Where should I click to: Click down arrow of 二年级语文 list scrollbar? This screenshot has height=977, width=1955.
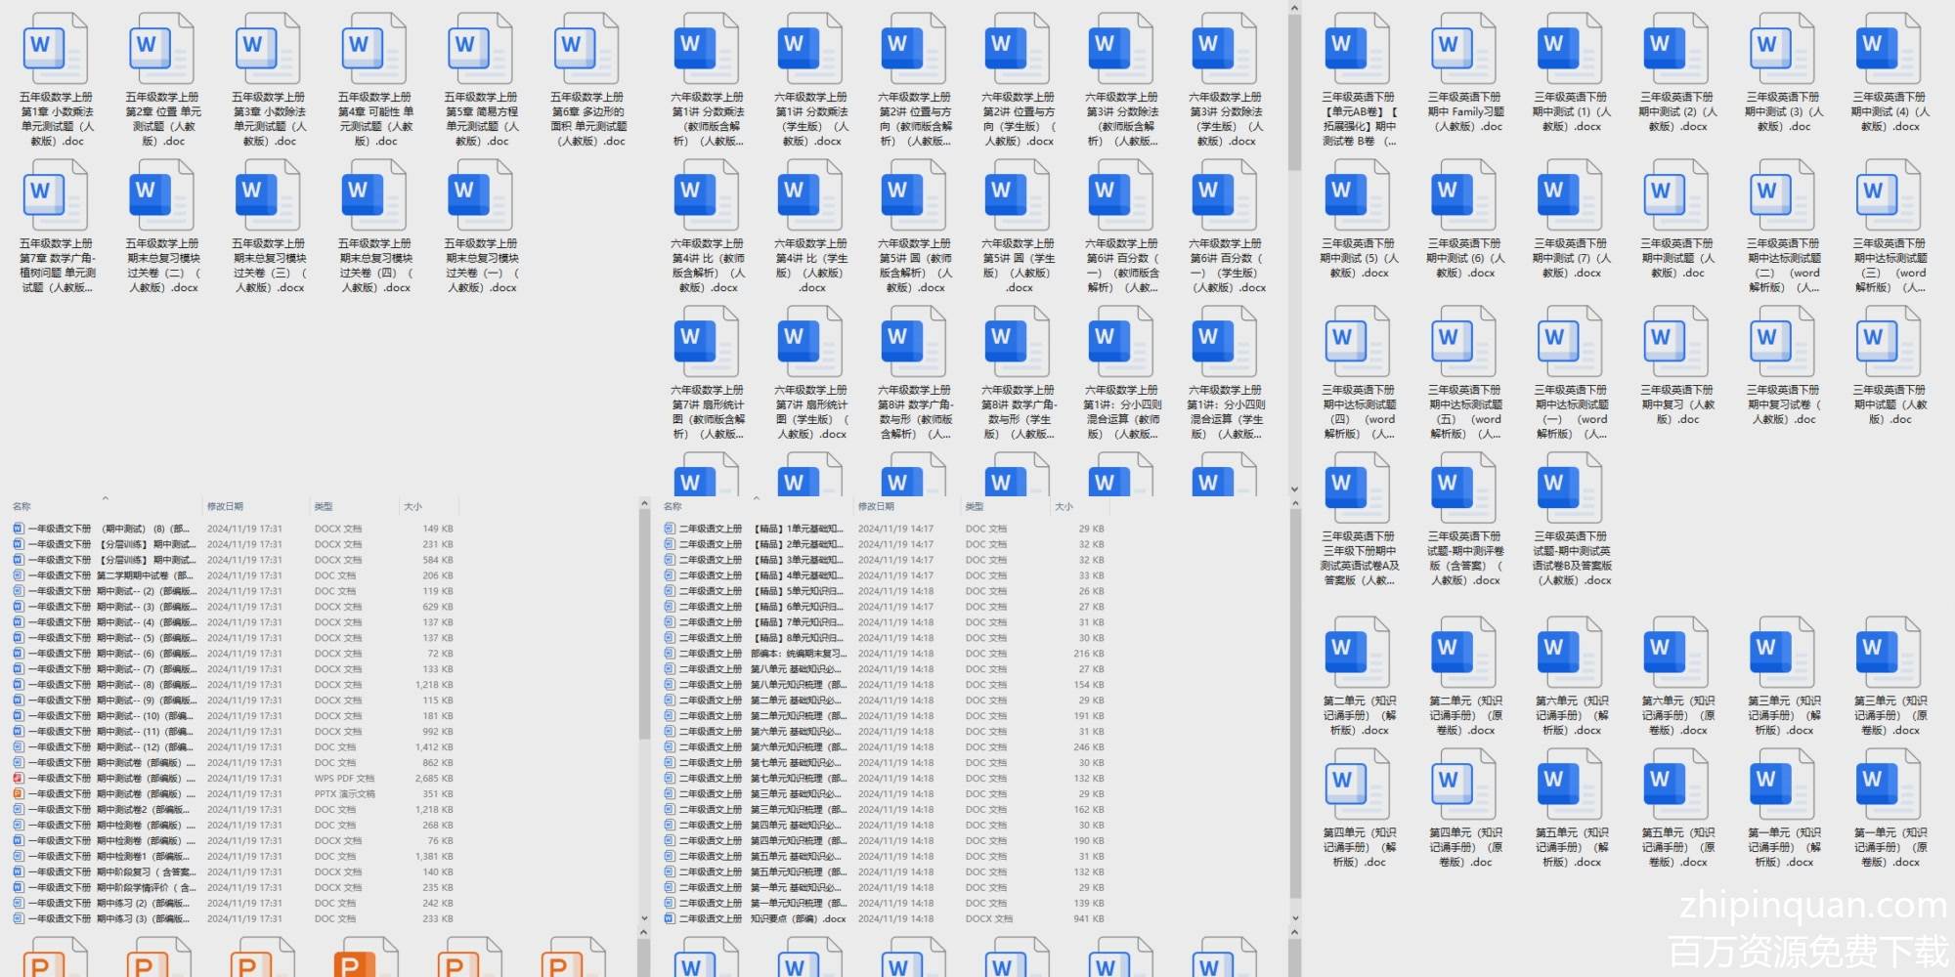(1294, 917)
